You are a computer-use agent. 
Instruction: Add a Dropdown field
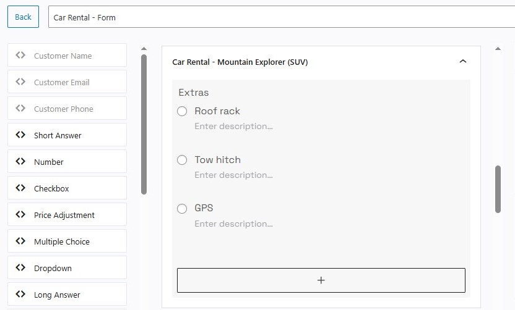67,267
